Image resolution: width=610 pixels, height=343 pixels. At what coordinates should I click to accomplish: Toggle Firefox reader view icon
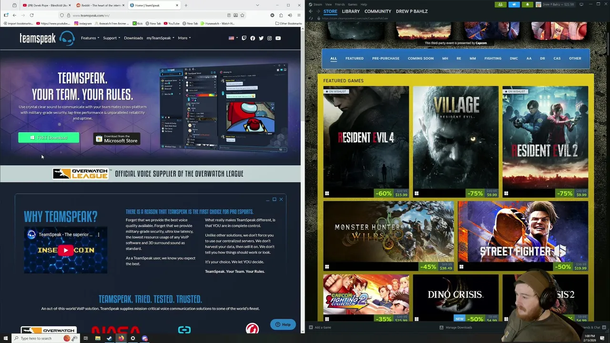click(x=229, y=15)
